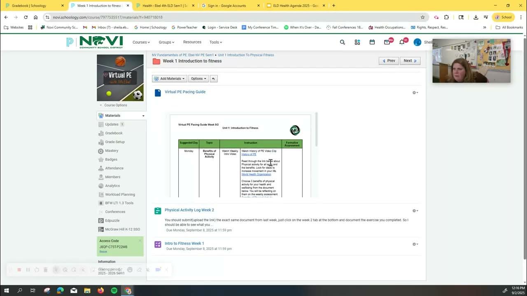Pause the screen recording
527x296 pixels.
tap(28, 270)
